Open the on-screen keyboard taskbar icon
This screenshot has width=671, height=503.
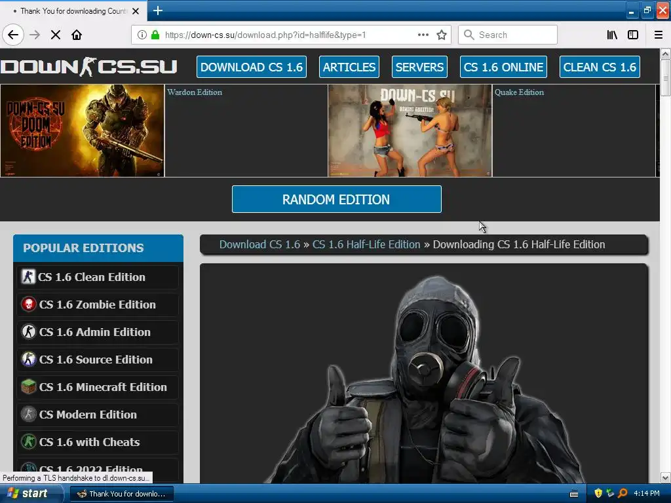click(574, 494)
